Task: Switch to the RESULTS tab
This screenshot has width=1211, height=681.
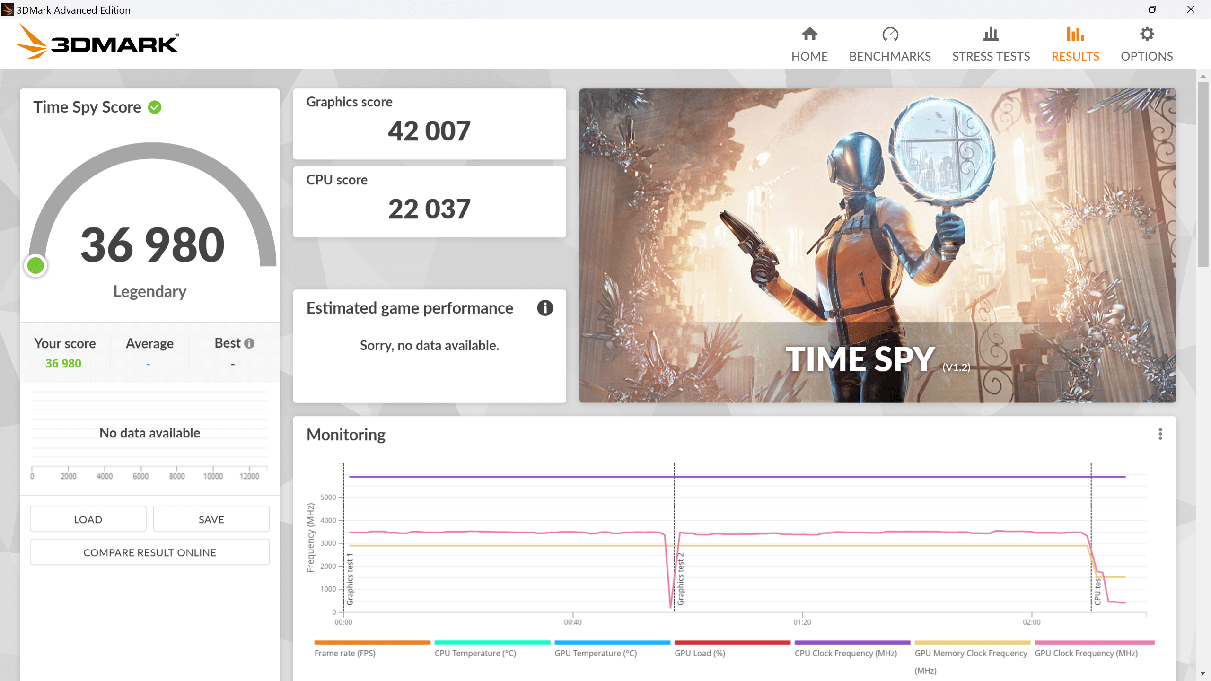Action: coord(1075,56)
